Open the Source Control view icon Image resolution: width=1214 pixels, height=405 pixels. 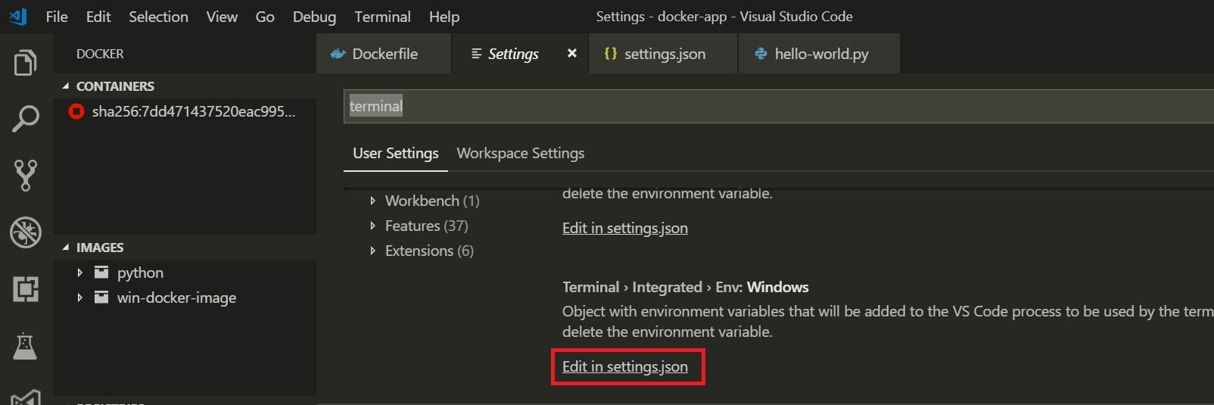point(25,175)
